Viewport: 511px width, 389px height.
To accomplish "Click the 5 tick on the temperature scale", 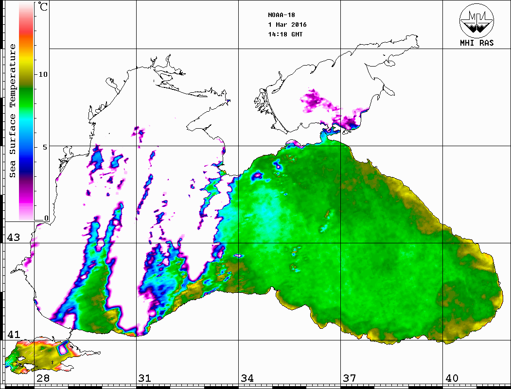I will 46,147.
